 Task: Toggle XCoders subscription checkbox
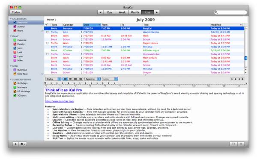[x=15, y=95]
